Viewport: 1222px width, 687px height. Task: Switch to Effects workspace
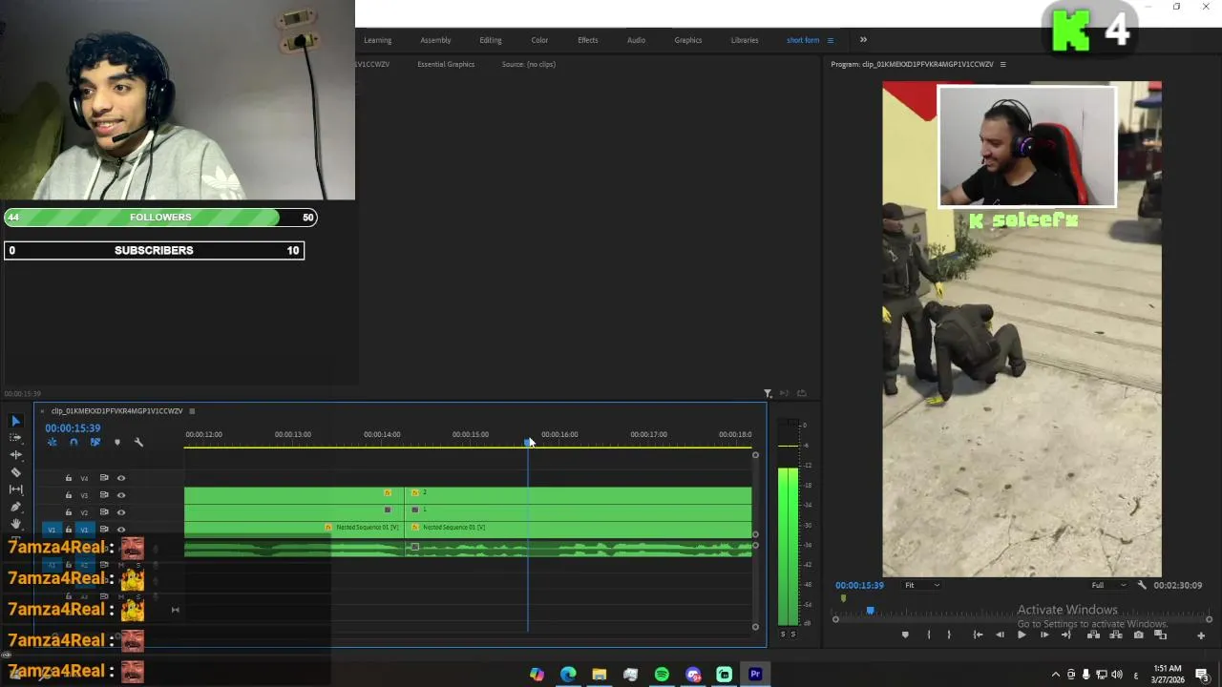(x=588, y=40)
